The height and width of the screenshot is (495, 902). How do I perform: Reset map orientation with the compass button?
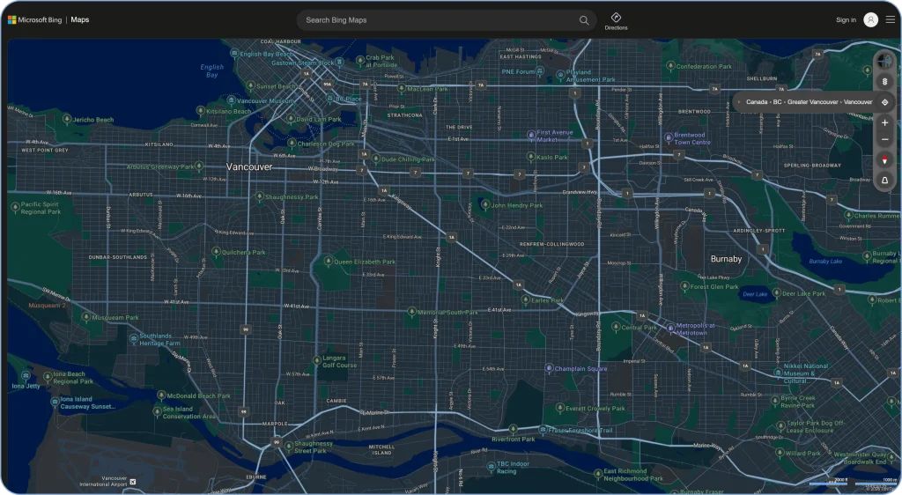[884, 160]
